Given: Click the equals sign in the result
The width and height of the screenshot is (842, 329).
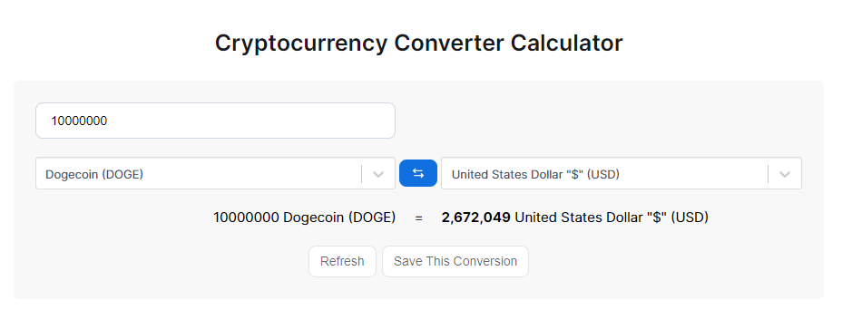Looking at the screenshot, I should tap(419, 218).
